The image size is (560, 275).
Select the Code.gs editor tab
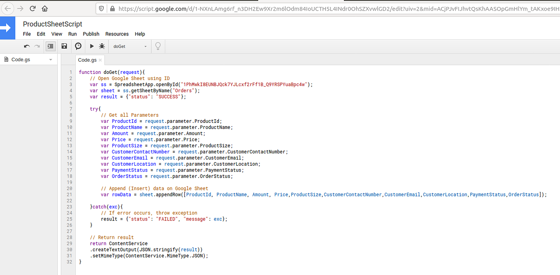point(87,60)
